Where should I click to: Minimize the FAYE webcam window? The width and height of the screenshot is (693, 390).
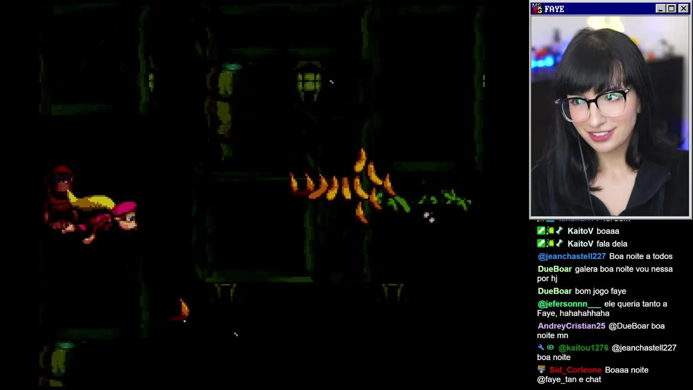point(660,9)
